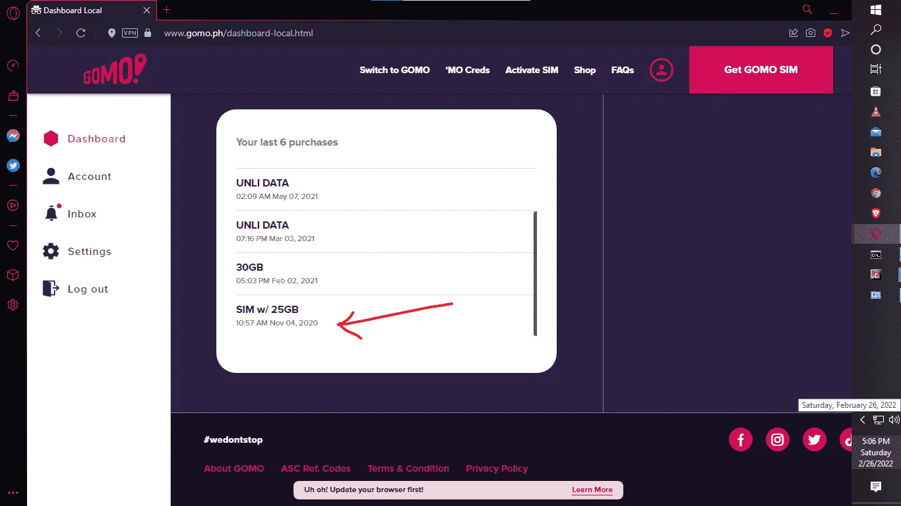The width and height of the screenshot is (901, 506).
Task: Open the ASC Ref. Codes link
Action: tap(316, 468)
